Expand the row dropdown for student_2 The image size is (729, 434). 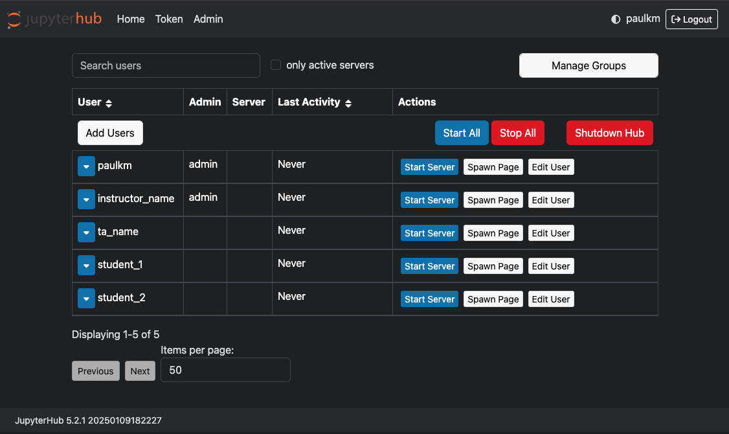(x=86, y=298)
